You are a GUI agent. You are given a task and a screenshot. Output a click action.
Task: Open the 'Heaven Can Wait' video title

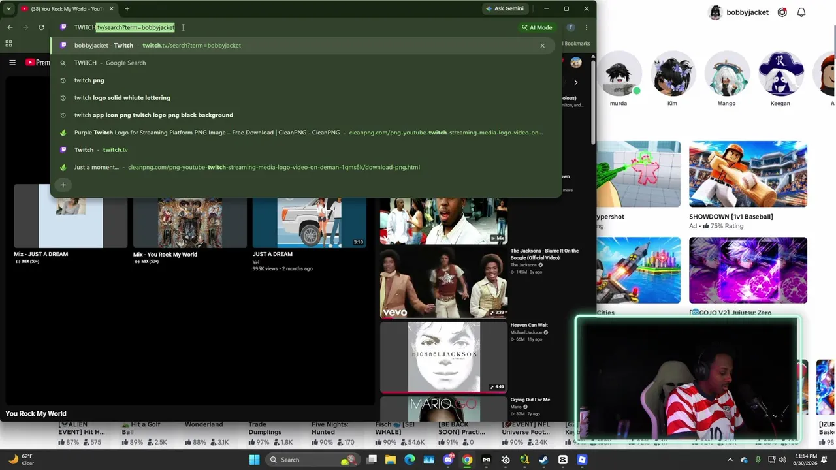pyautogui.click(x=529, y=325)
